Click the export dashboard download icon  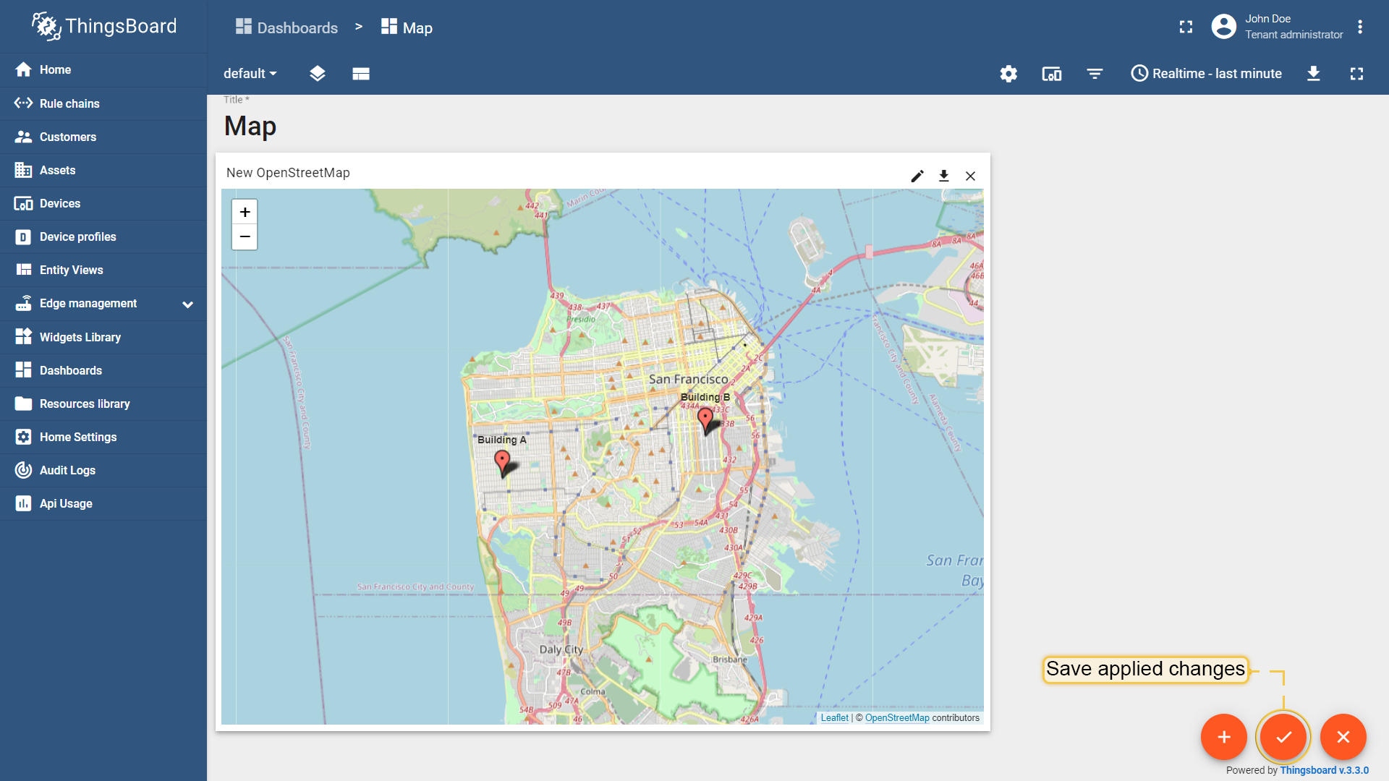click(x=1314, y=74)
